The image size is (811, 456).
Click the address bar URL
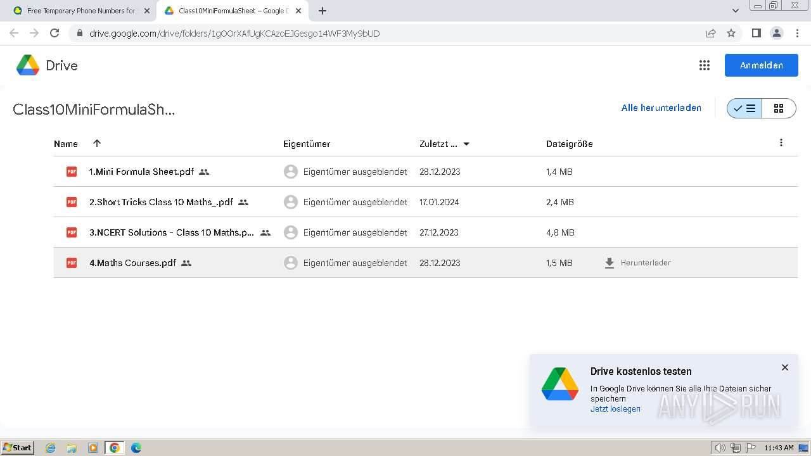pos(234,34)
